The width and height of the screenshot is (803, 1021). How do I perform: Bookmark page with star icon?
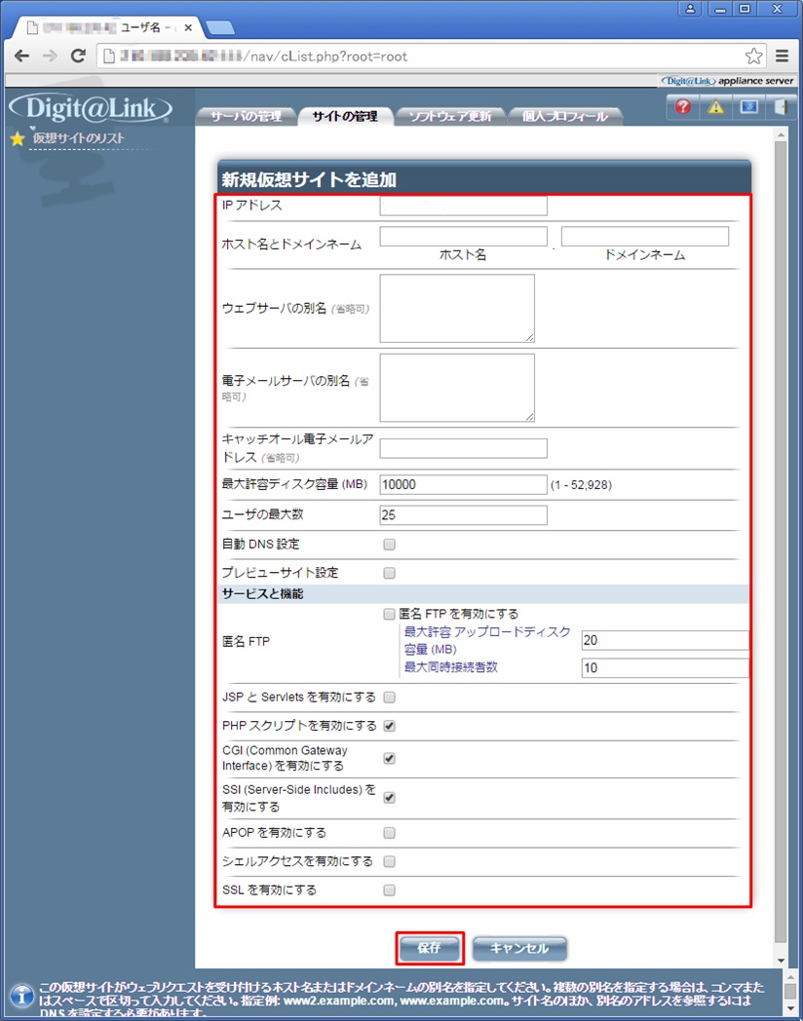pyautogui.click(x=753, y=56)
